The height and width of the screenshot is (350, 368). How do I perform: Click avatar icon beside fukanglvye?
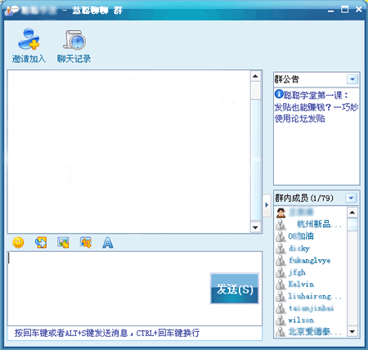[x=280, y=260]
